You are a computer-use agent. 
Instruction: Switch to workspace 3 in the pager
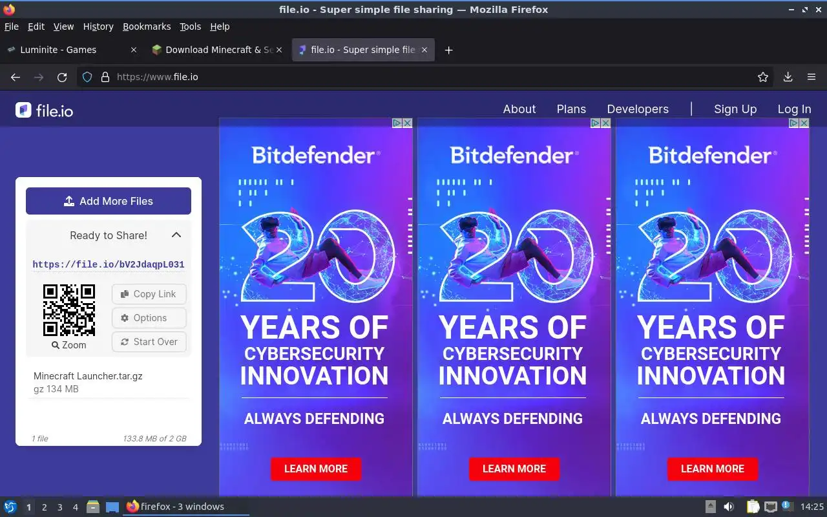59,507
